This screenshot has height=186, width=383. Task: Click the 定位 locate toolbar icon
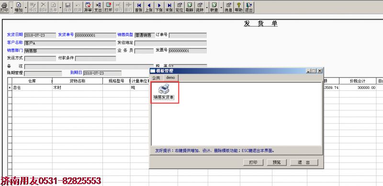point(179,7)
